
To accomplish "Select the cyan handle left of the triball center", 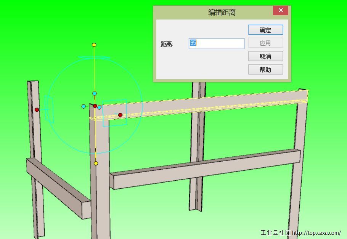I will [84, 107].
